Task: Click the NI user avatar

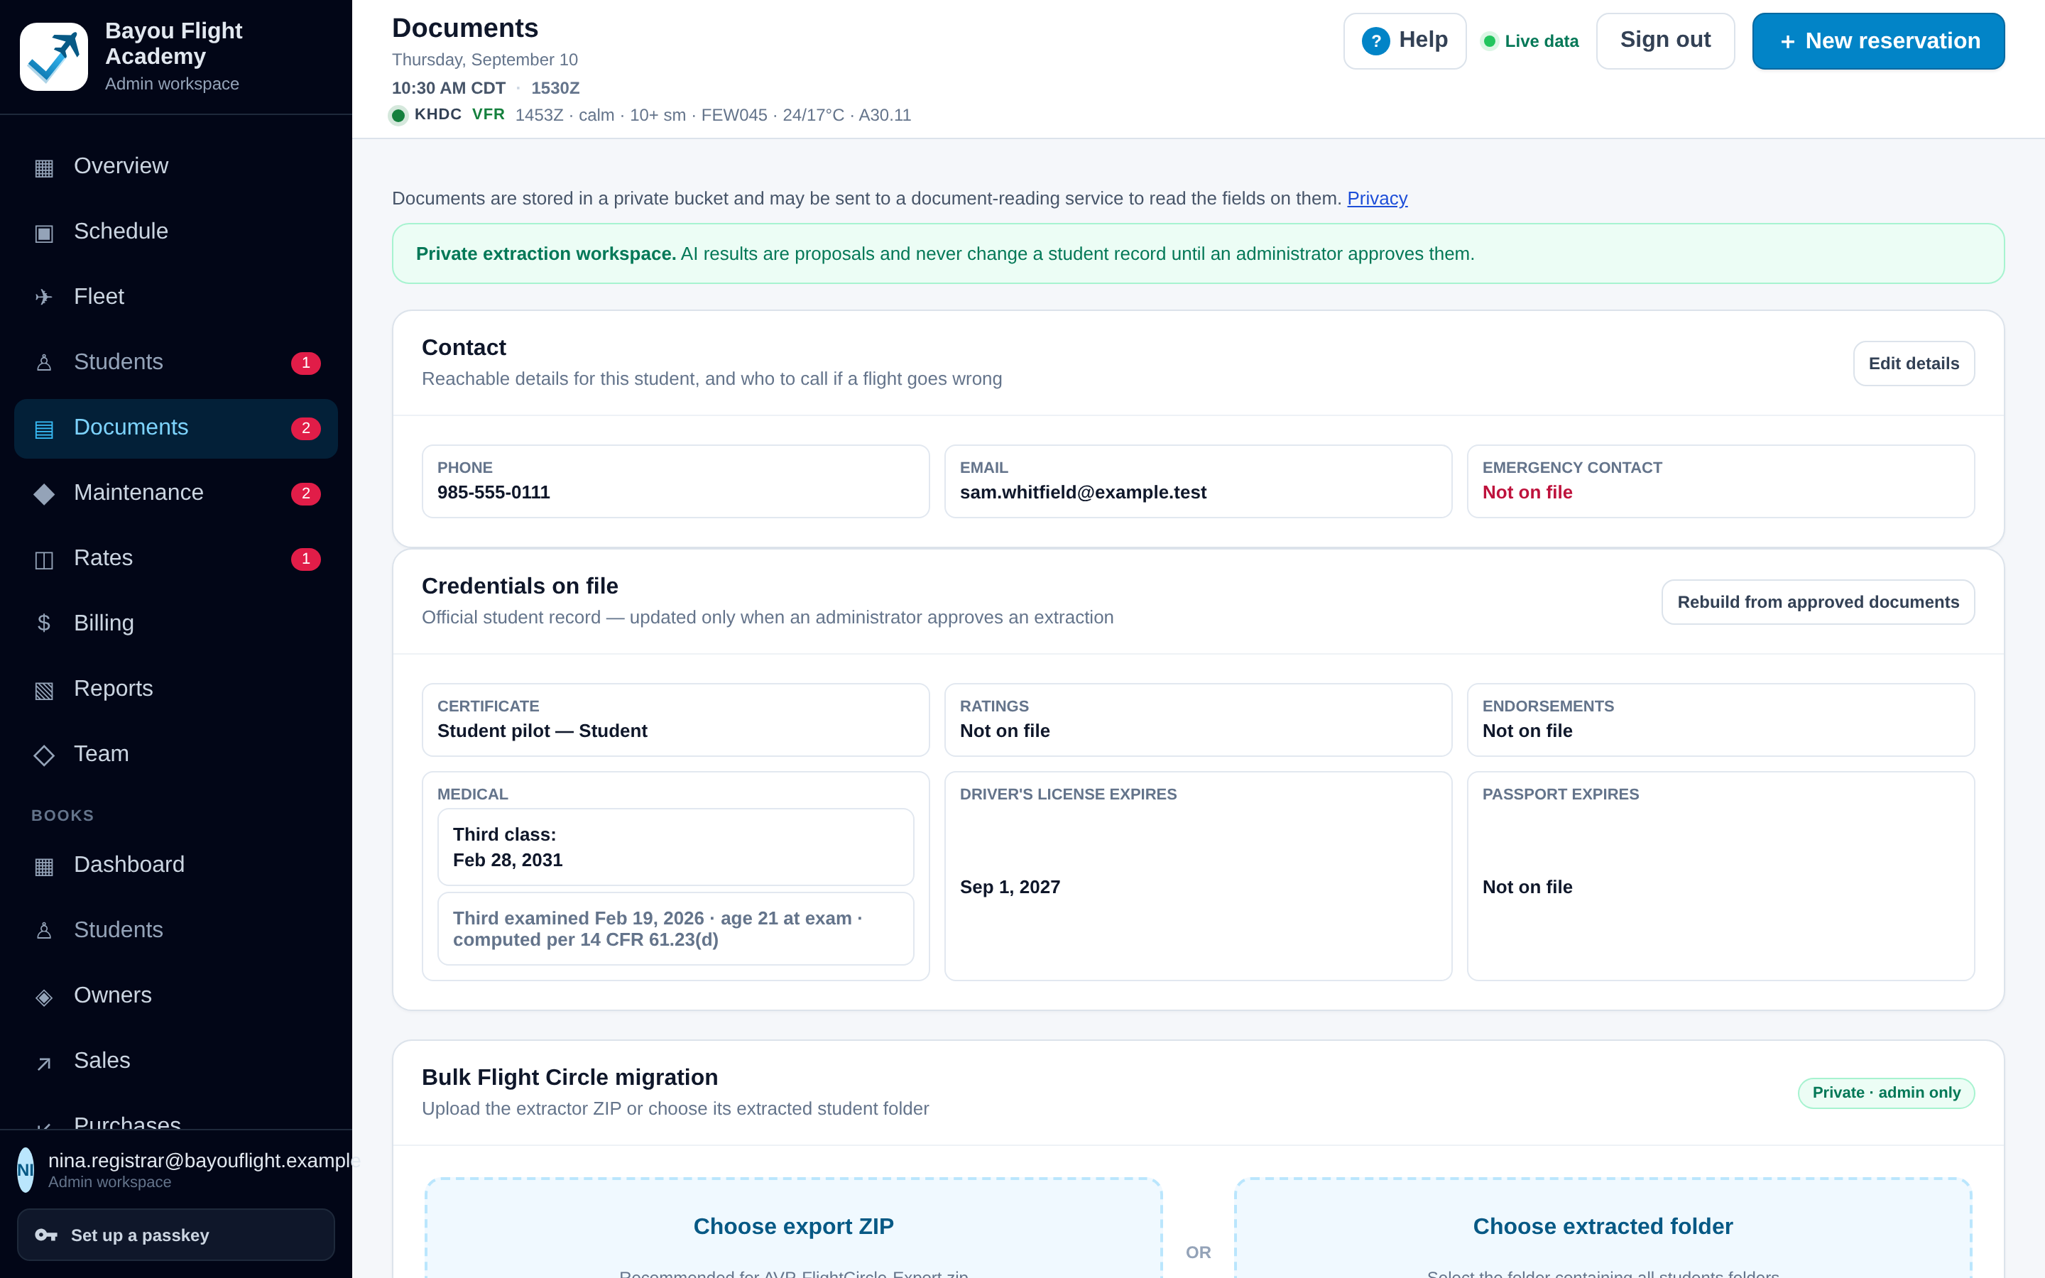Action: click(x=26, y=1170)
